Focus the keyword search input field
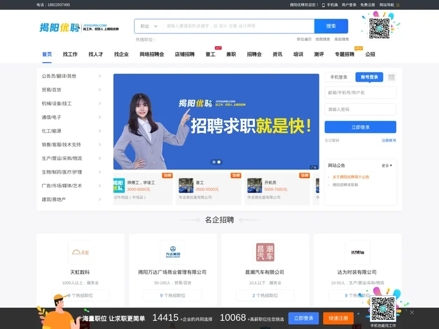The width and height of the screenshot is (439, 329). [238, 26]
